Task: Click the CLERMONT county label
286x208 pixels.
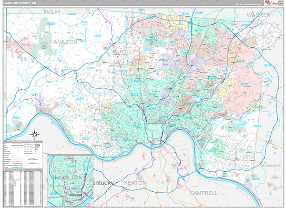Action: 270,165
